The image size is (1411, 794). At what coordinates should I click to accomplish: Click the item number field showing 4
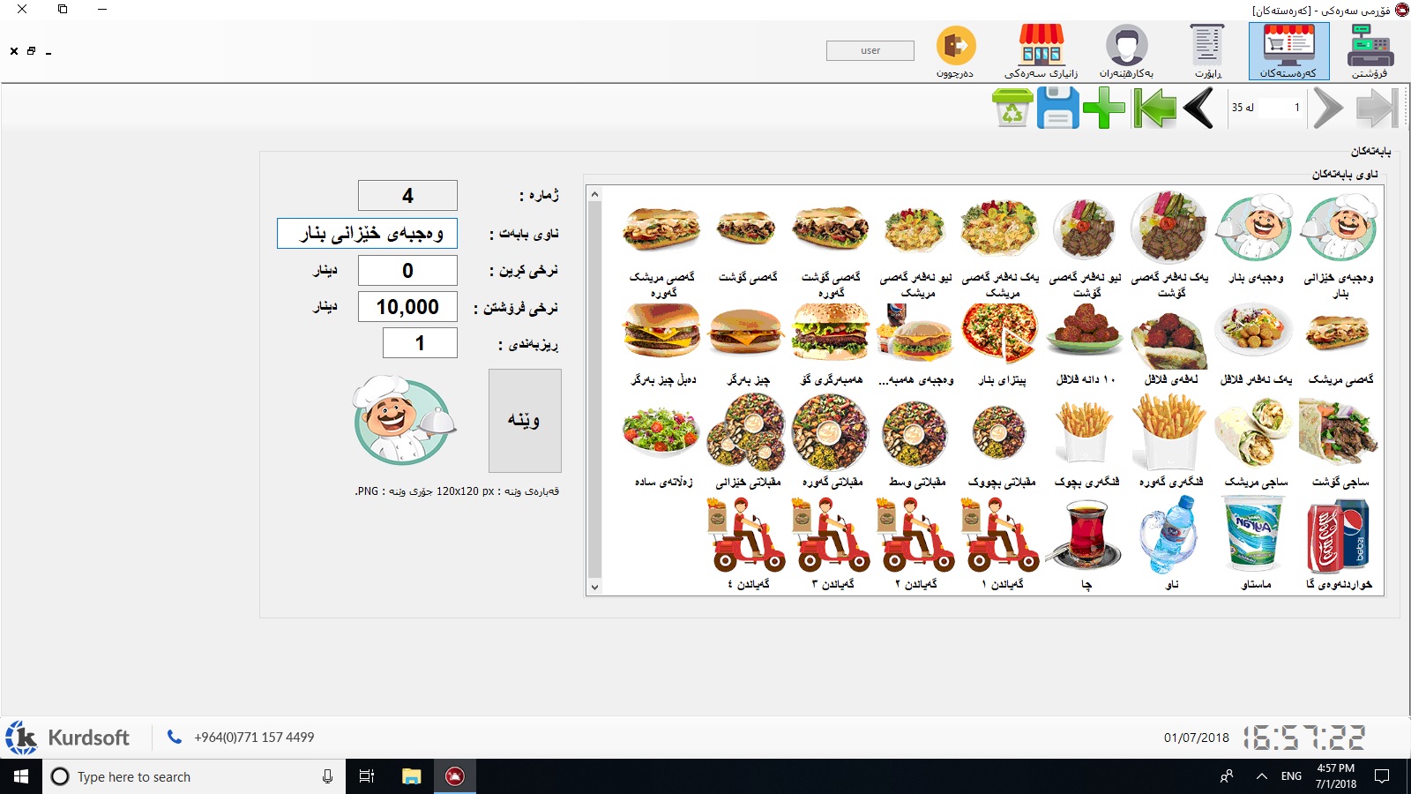[x=407, y=195]
